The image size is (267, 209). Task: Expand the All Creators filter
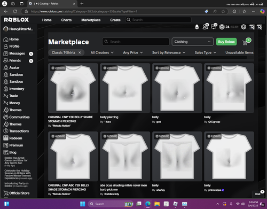pos(102,52)
